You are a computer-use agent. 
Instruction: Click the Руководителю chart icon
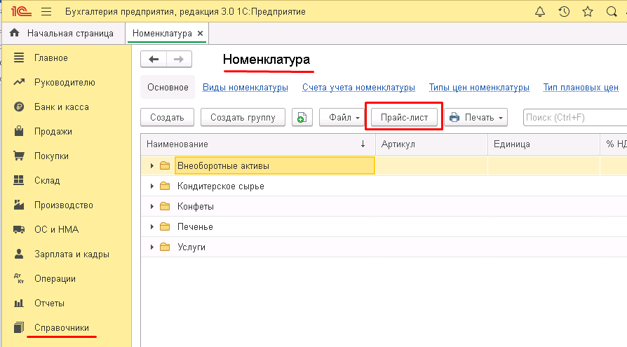[x=19, y=82]
